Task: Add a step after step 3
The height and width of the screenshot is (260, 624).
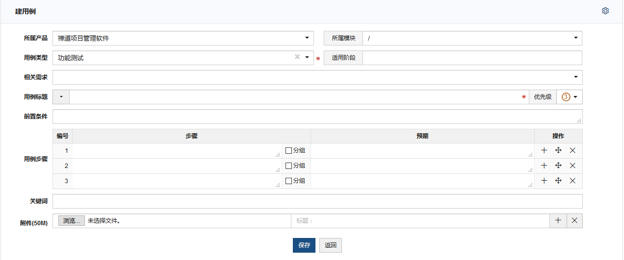Action: tap(544, 181)
